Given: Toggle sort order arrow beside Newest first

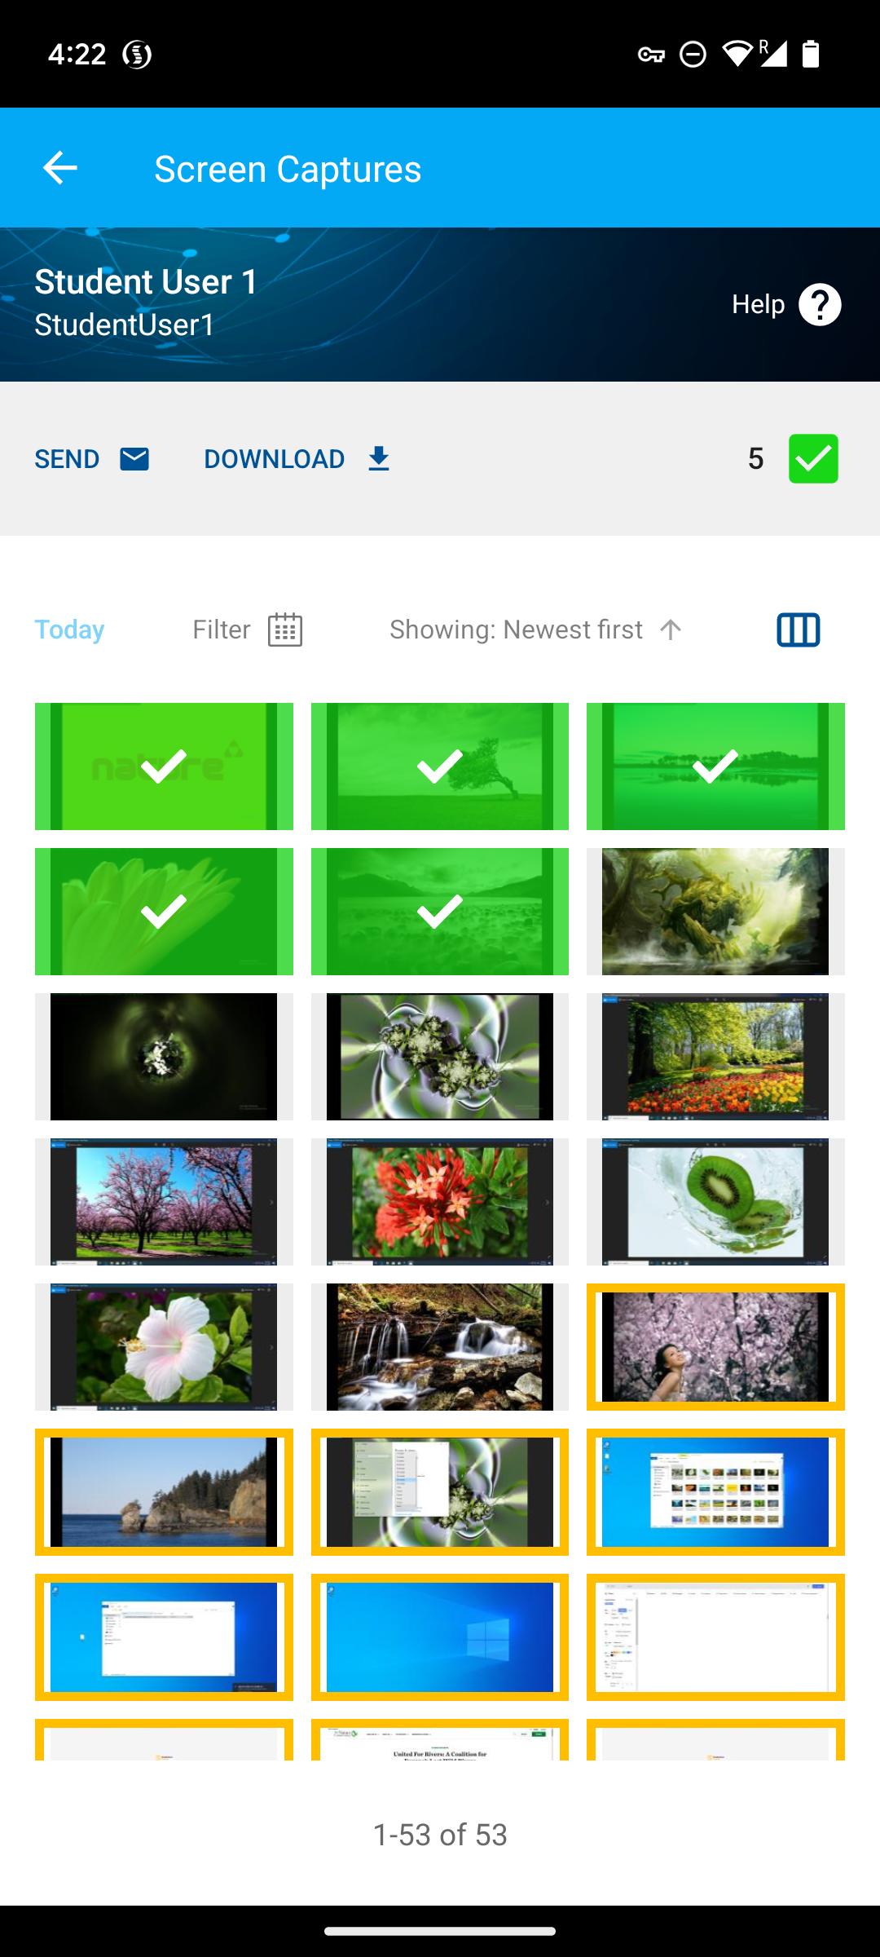Looking at the screenshot, I should click(671, 630).
